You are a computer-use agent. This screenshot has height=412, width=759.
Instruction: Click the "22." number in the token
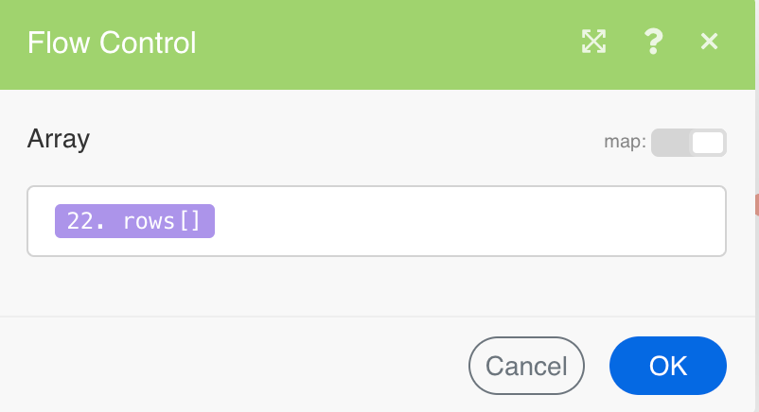[x=85, y=221]
